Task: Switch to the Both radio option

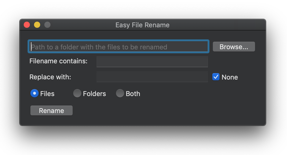Action: point(120,93)
